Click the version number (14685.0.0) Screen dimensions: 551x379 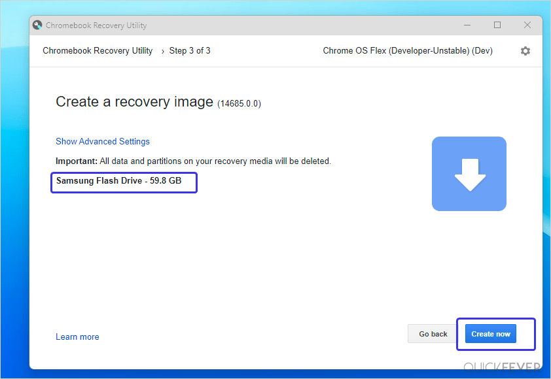coord(239,103)
